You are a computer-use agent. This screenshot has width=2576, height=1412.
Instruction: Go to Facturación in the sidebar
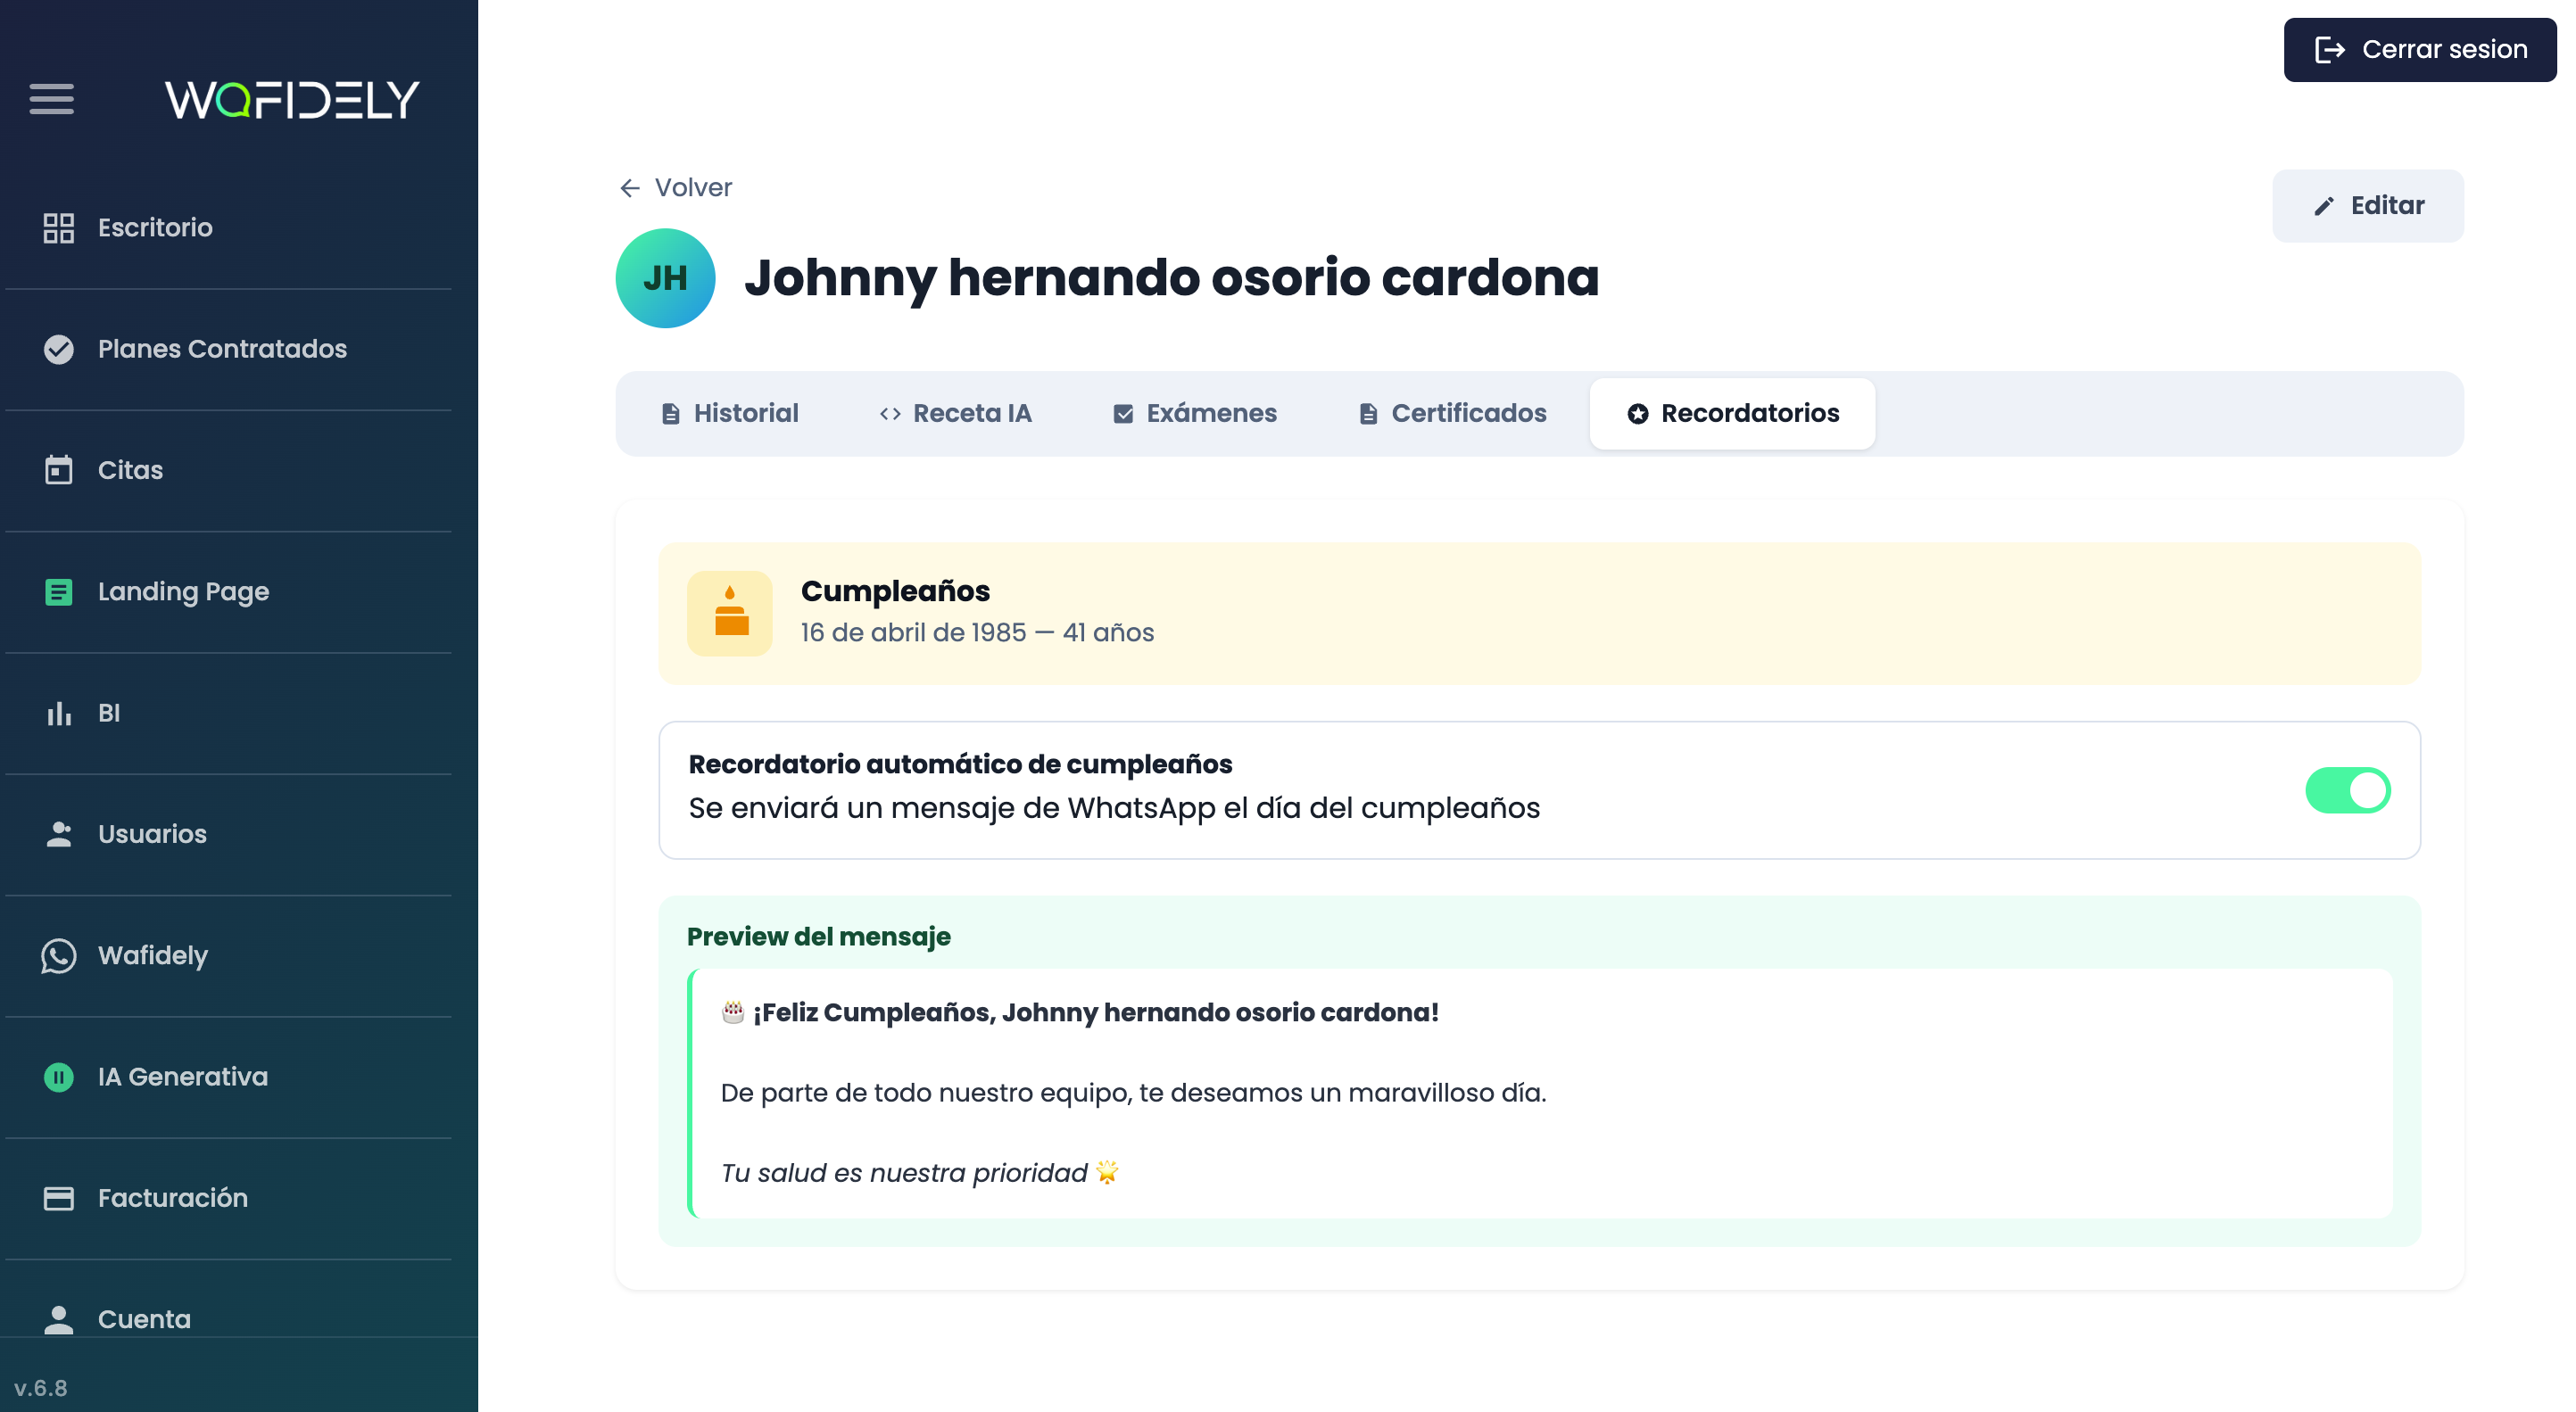pyautogui.click(x=228, y=1198)
